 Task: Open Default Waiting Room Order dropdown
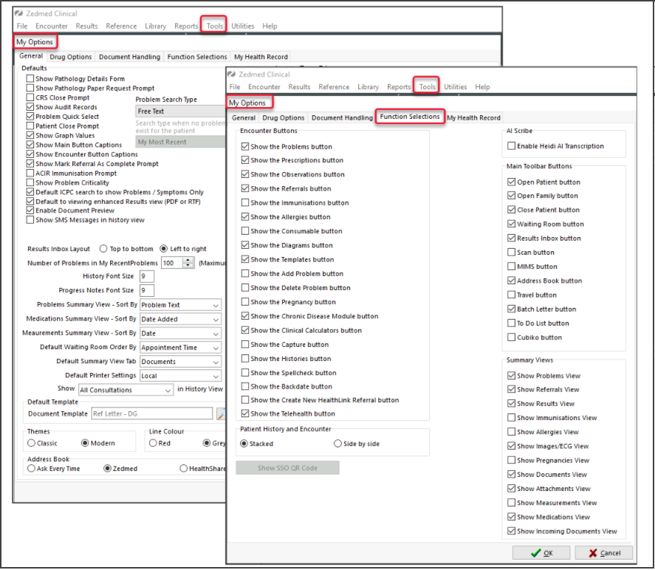click(180, 348)
